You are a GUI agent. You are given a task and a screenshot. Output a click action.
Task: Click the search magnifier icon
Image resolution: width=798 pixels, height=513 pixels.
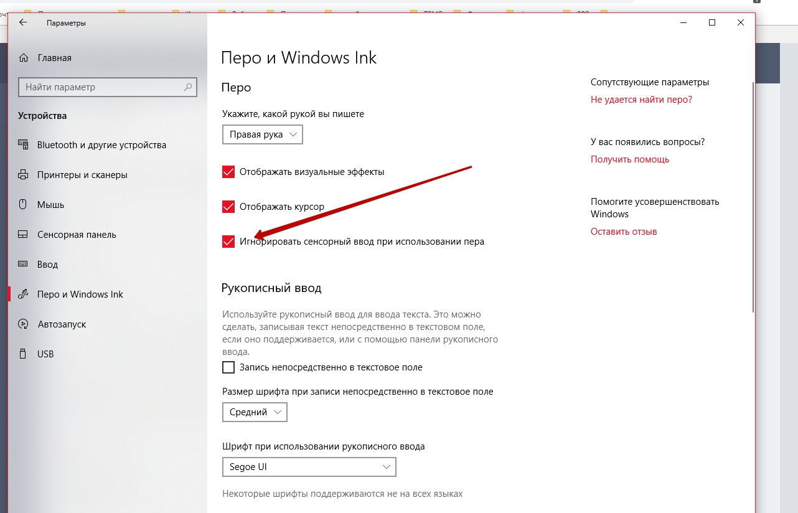point(188,87)
